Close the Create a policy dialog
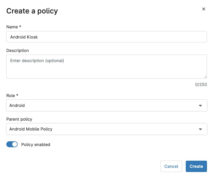 tap(203, 9)
